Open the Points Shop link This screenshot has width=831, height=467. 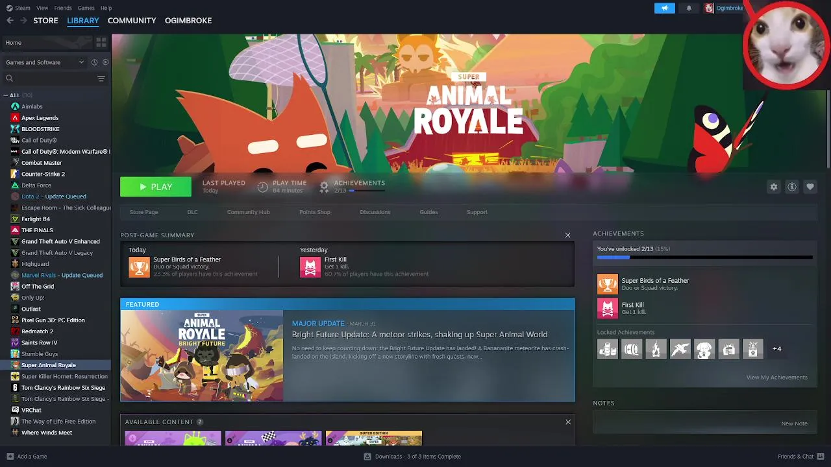click(315, 212)
